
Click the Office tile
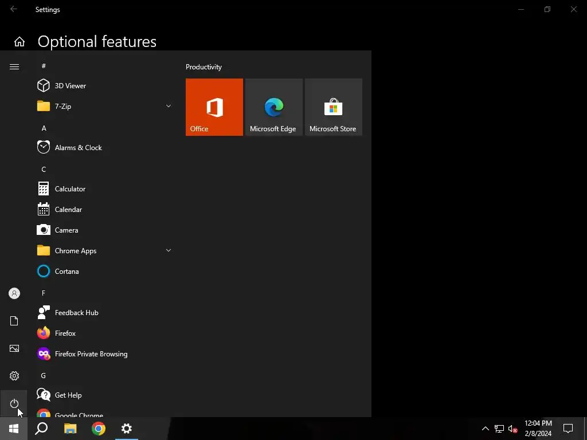point(214,107)
